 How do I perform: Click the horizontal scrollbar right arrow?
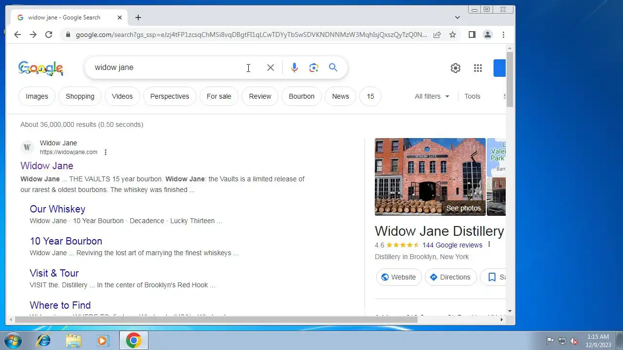(502, 319)
